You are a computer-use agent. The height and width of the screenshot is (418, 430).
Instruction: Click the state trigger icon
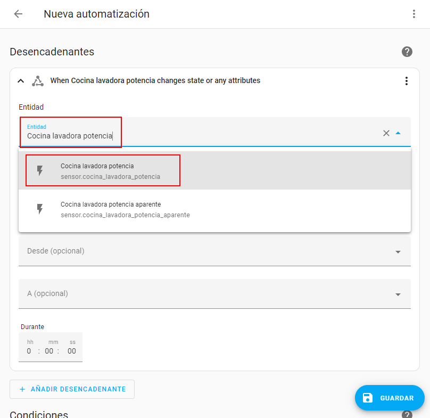click(x=37, y=81)
